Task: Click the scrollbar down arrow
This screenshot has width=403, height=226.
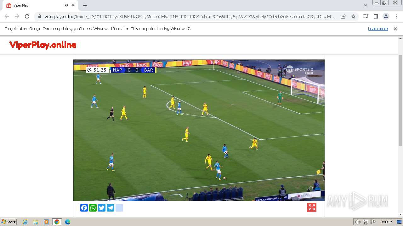Action: click(400, 214)
